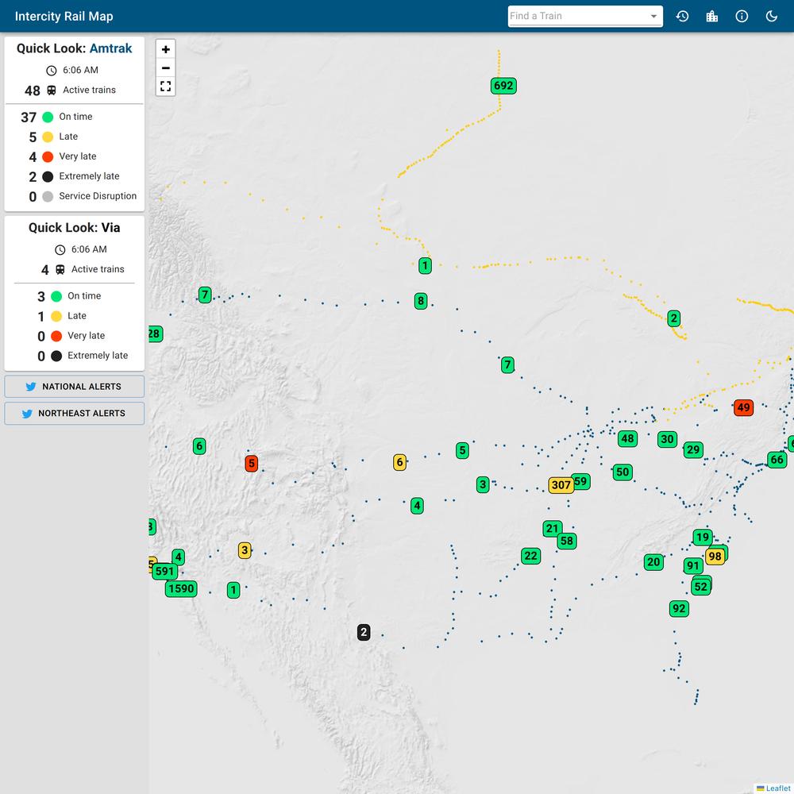Select train marker 692
Viewport: 794px width, 794px height.
point(503,86)
